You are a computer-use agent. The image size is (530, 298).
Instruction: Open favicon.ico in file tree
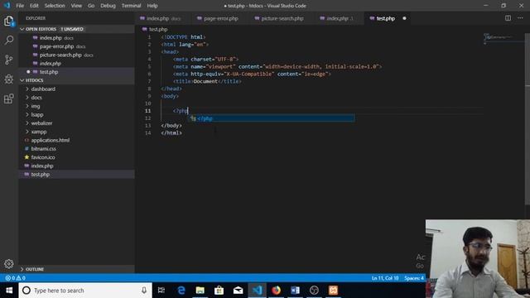[43, 157]
